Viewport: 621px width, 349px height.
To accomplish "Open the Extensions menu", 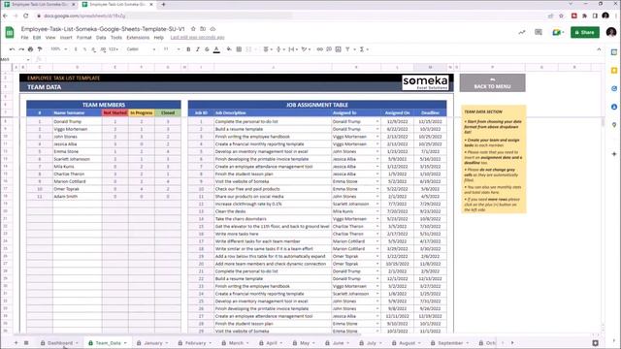I will tap(138, 38).
